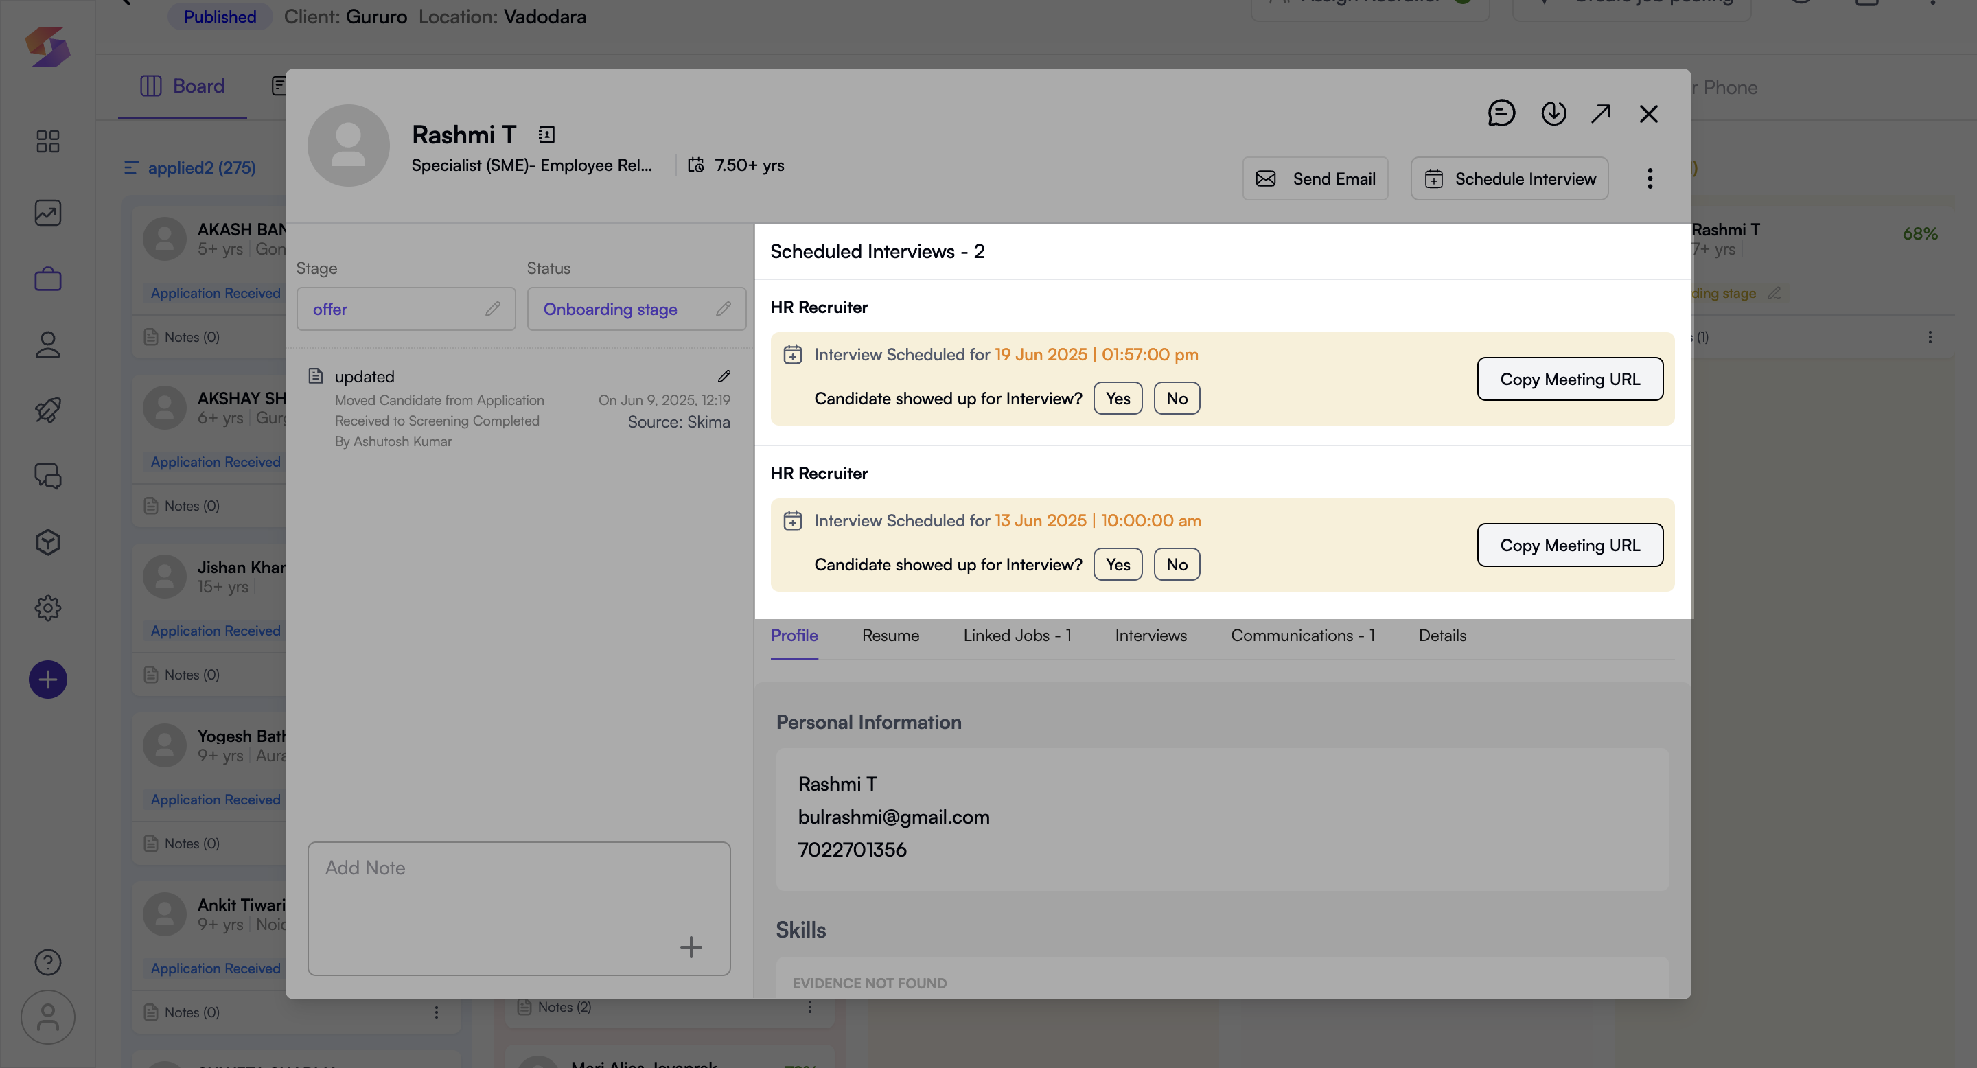Open the jobs briefcase icon in sidebar

coord(47,279)
